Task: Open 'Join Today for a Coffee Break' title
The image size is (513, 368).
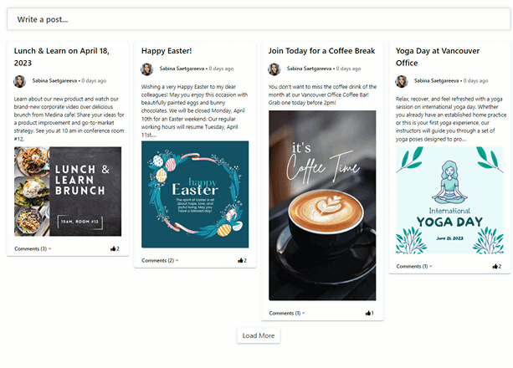Action: (x=321, y=51)
